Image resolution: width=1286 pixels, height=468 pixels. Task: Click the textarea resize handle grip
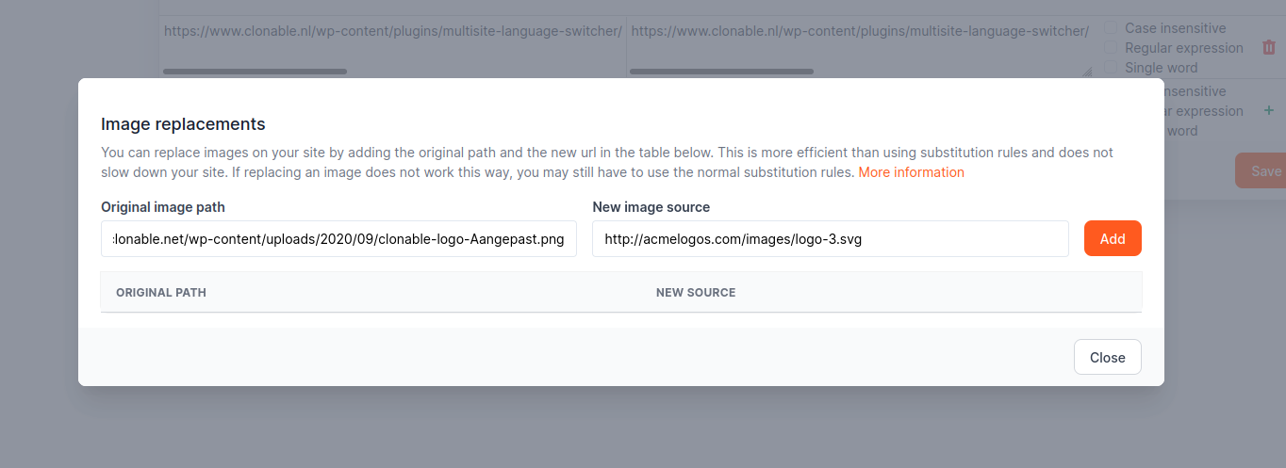coord(1087,71)
